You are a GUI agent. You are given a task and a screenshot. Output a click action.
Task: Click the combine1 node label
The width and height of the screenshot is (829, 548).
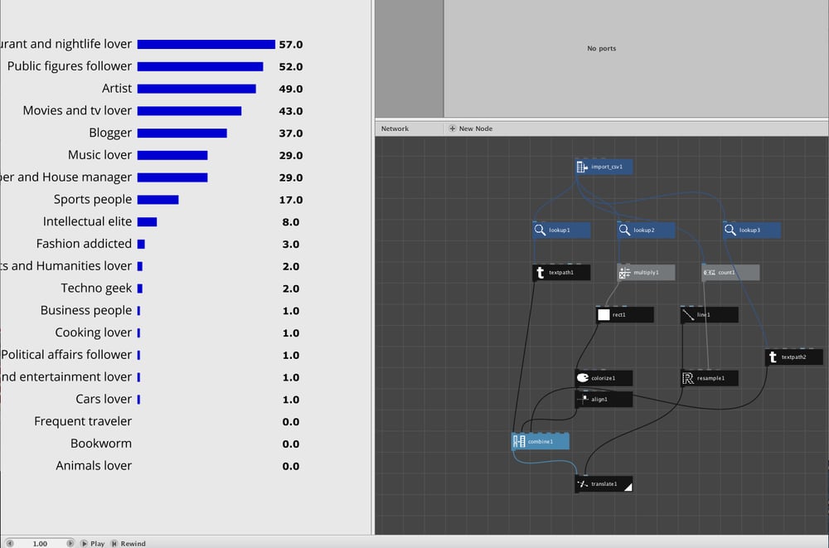tap(541, 442)
